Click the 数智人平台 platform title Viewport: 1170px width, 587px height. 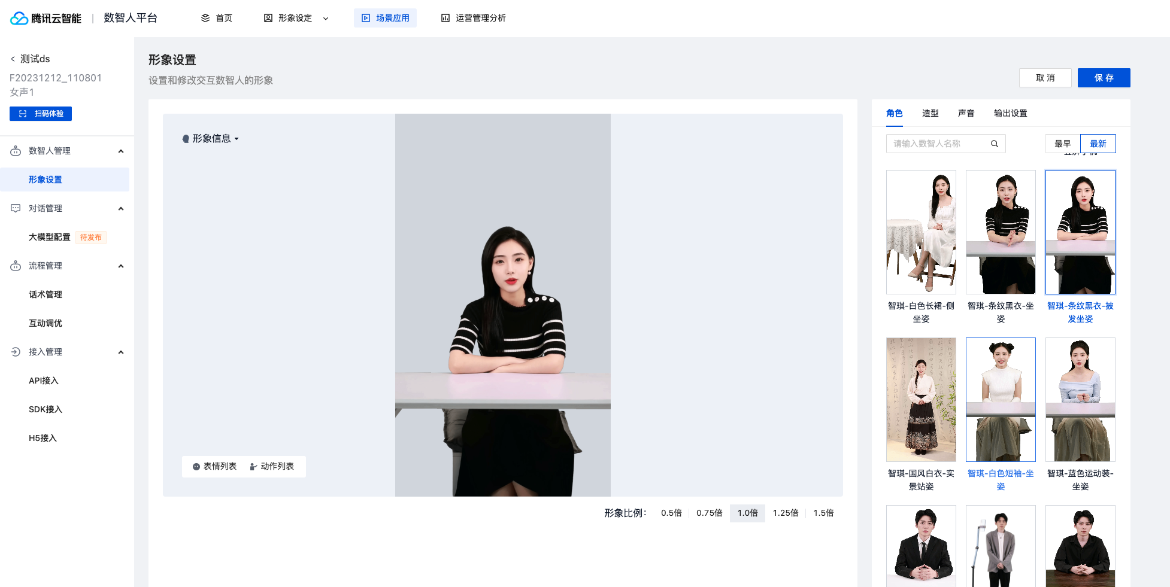[131, 18]
